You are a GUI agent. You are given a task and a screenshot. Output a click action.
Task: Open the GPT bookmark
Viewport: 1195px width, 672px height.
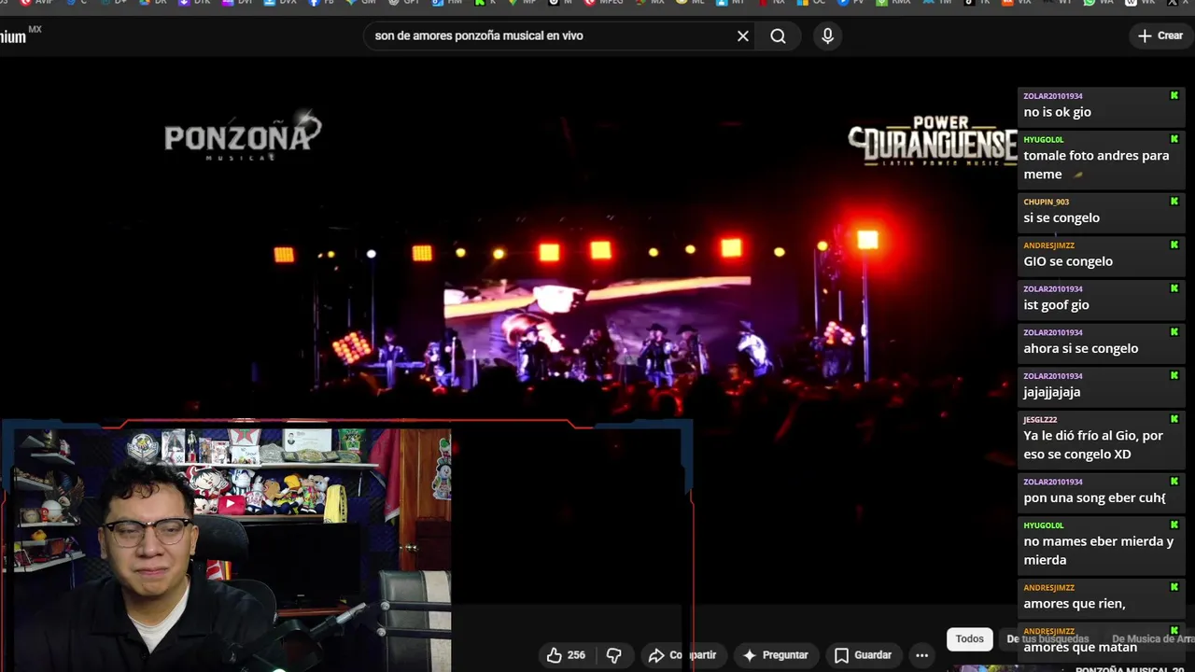click(403, 3)
